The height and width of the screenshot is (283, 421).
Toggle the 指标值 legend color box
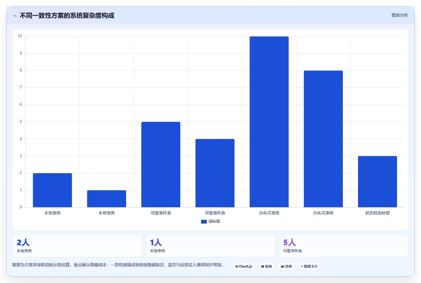[x=204, y=222]
